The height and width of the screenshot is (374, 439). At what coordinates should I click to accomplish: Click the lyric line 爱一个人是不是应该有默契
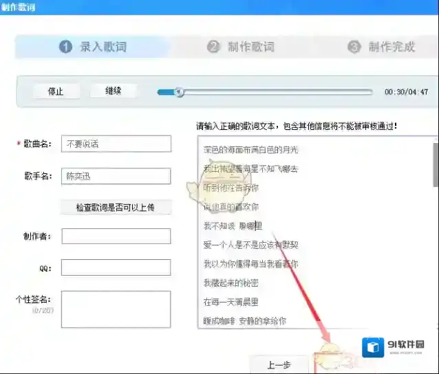click(250, 245)
